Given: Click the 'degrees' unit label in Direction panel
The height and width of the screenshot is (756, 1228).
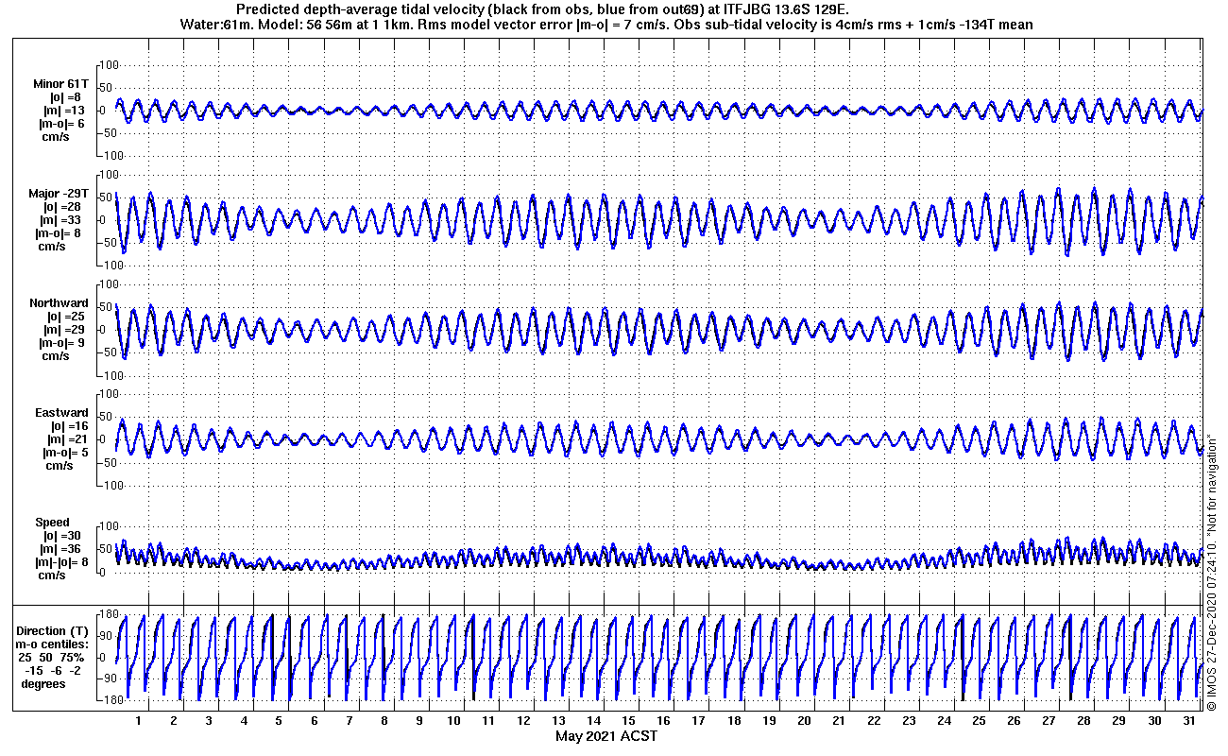Looking at the screenshot, I should (43, 683).
